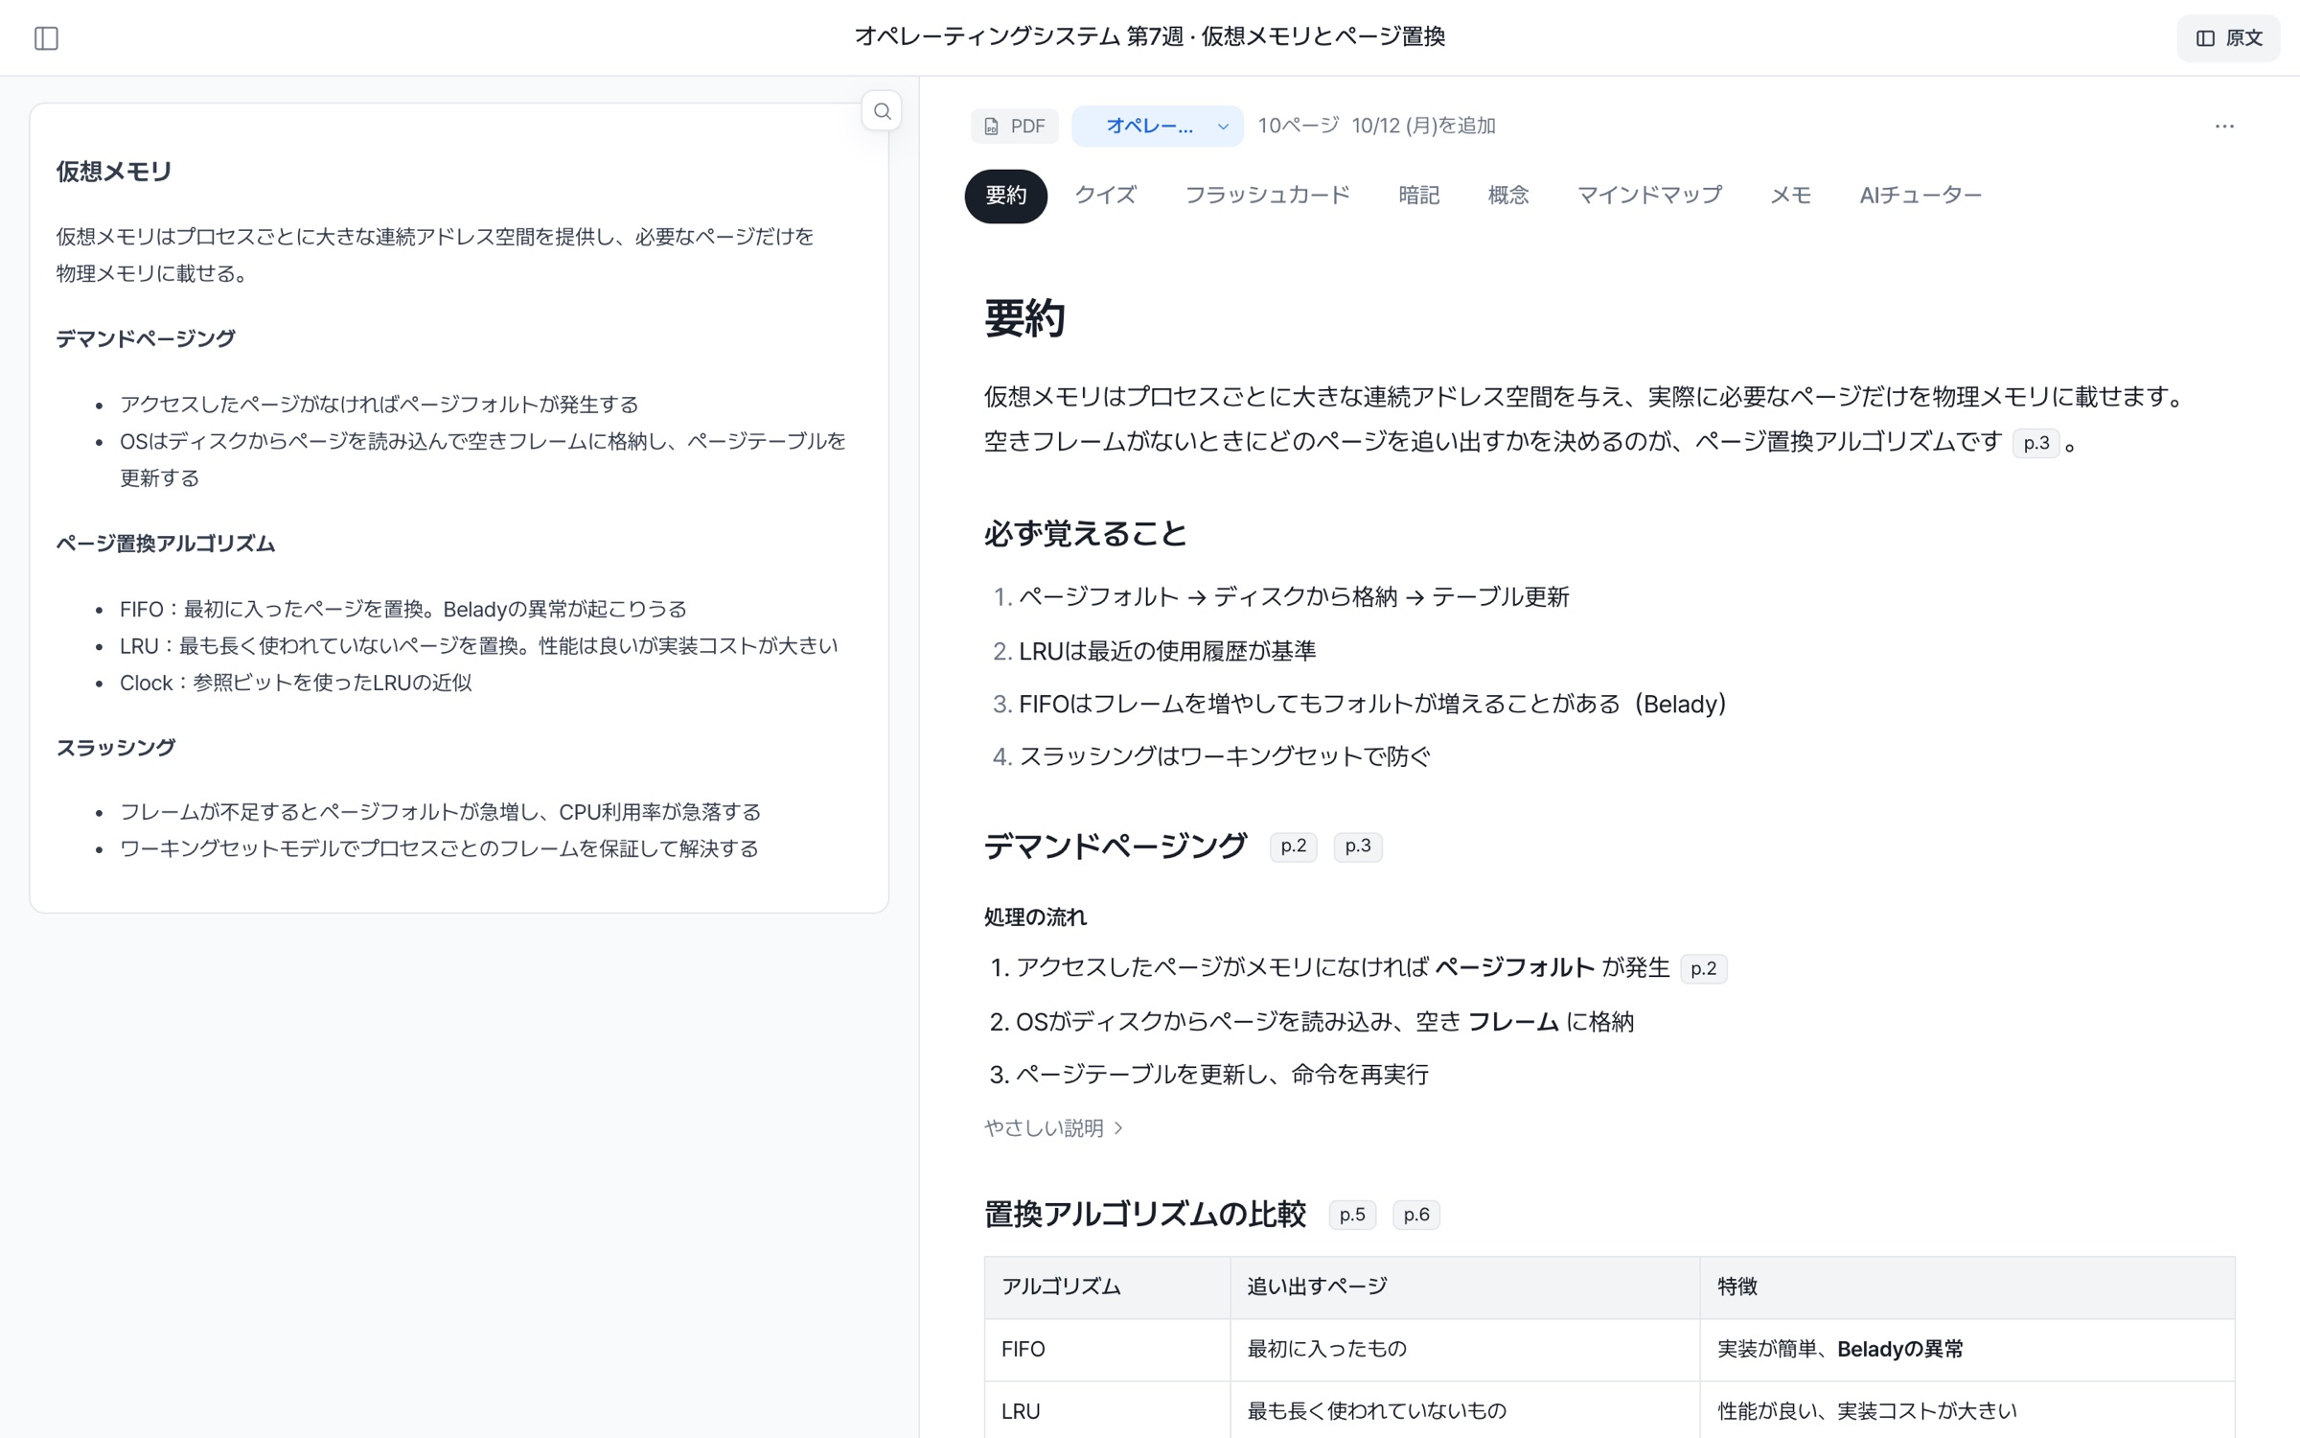This screenshot has width=2300, height=1438.
Task: Show original with the 原文 button
Action: (2229, 38)
